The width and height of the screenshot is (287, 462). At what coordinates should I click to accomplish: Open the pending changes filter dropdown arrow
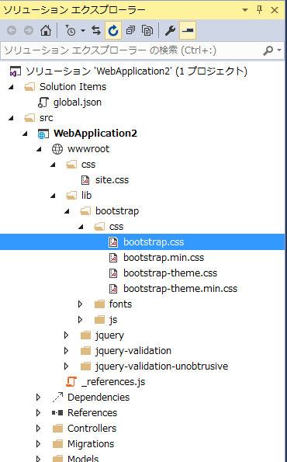83,30
